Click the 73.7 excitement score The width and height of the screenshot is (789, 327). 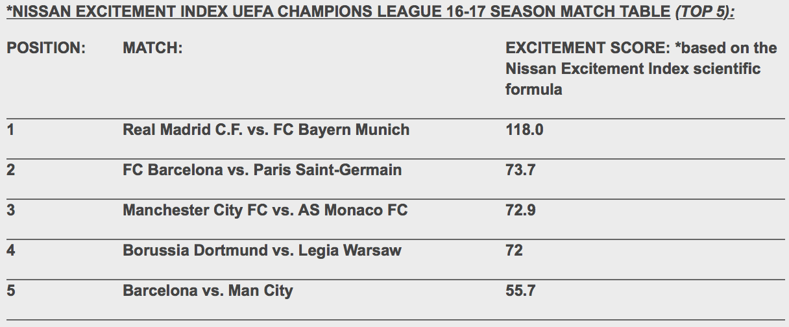click(x=520, y=170)
